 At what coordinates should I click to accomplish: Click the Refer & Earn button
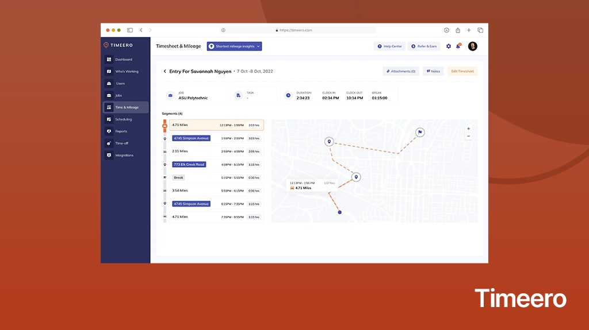[x=424, y=46]
